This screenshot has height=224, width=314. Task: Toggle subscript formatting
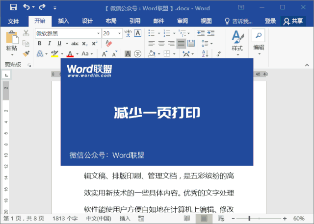(85, 44)
